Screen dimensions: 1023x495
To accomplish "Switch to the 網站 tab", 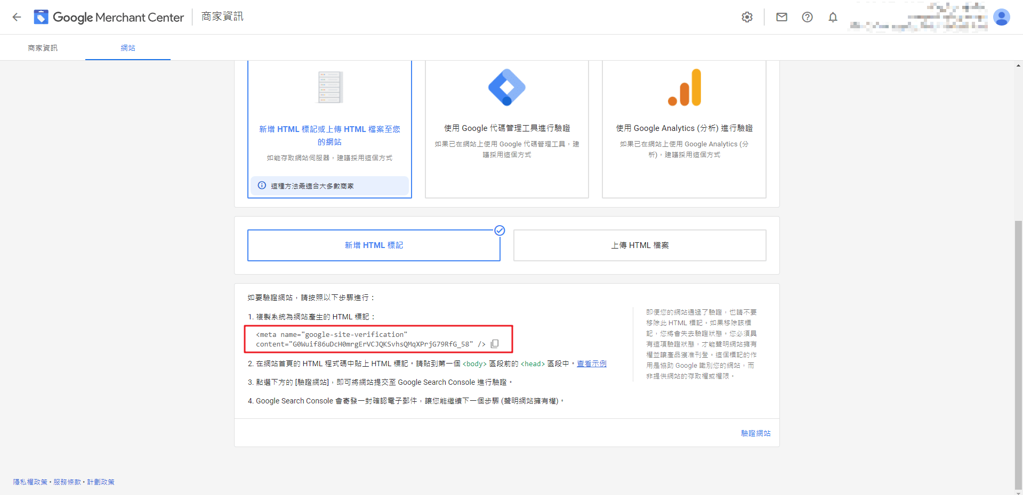I will [x=128, y=48].
